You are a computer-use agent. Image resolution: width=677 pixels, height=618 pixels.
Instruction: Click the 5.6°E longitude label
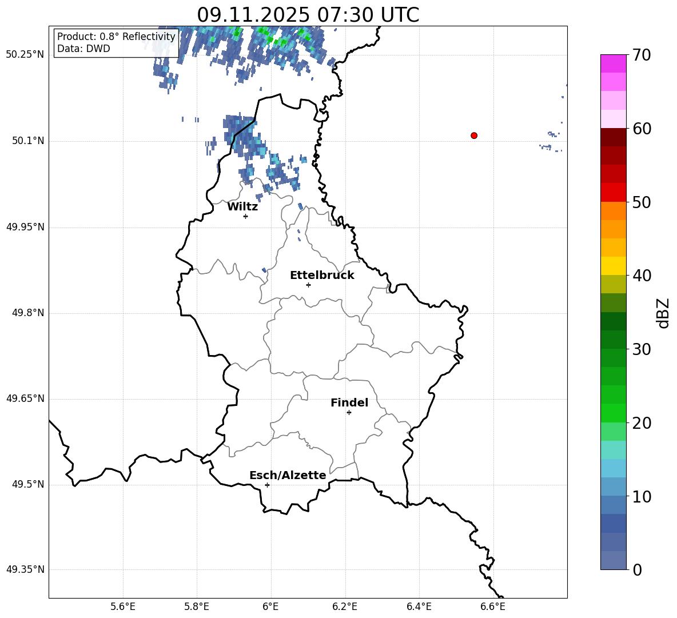pyautogui.click(x=123, y=607)
